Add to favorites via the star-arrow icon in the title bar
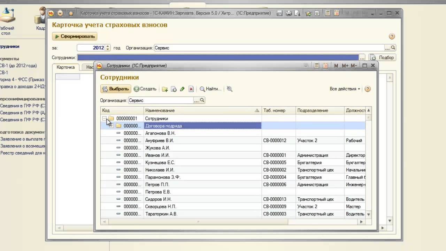The width and height of the screenshot is (446, 251). (x=308, y=13)
